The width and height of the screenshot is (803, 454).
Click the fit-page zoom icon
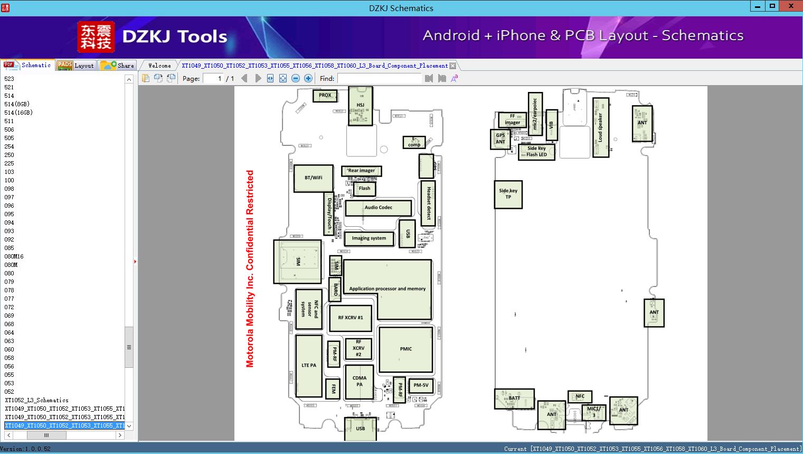tap(283, 78)
